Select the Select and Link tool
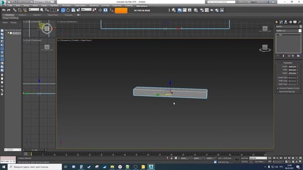Image resolution: width=303 pixels, height=170 pixels. [15, 10]
